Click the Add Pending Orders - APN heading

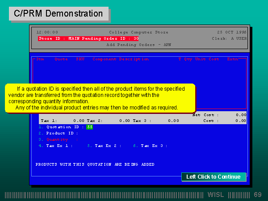click(139, 45)
